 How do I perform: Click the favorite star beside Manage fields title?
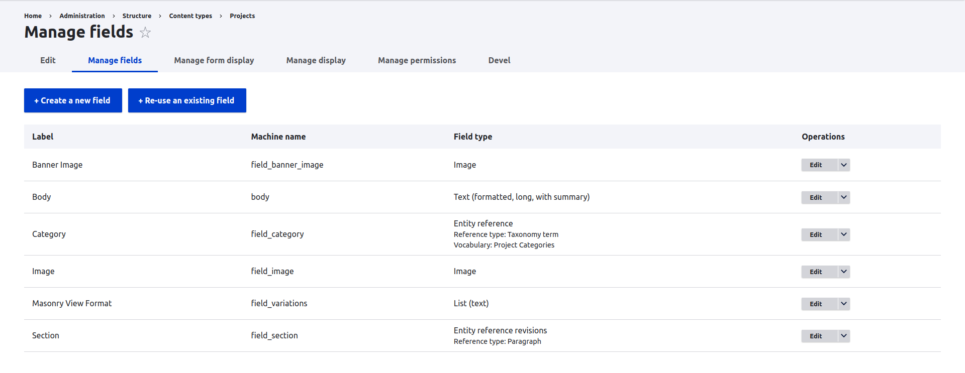point(145,33)
